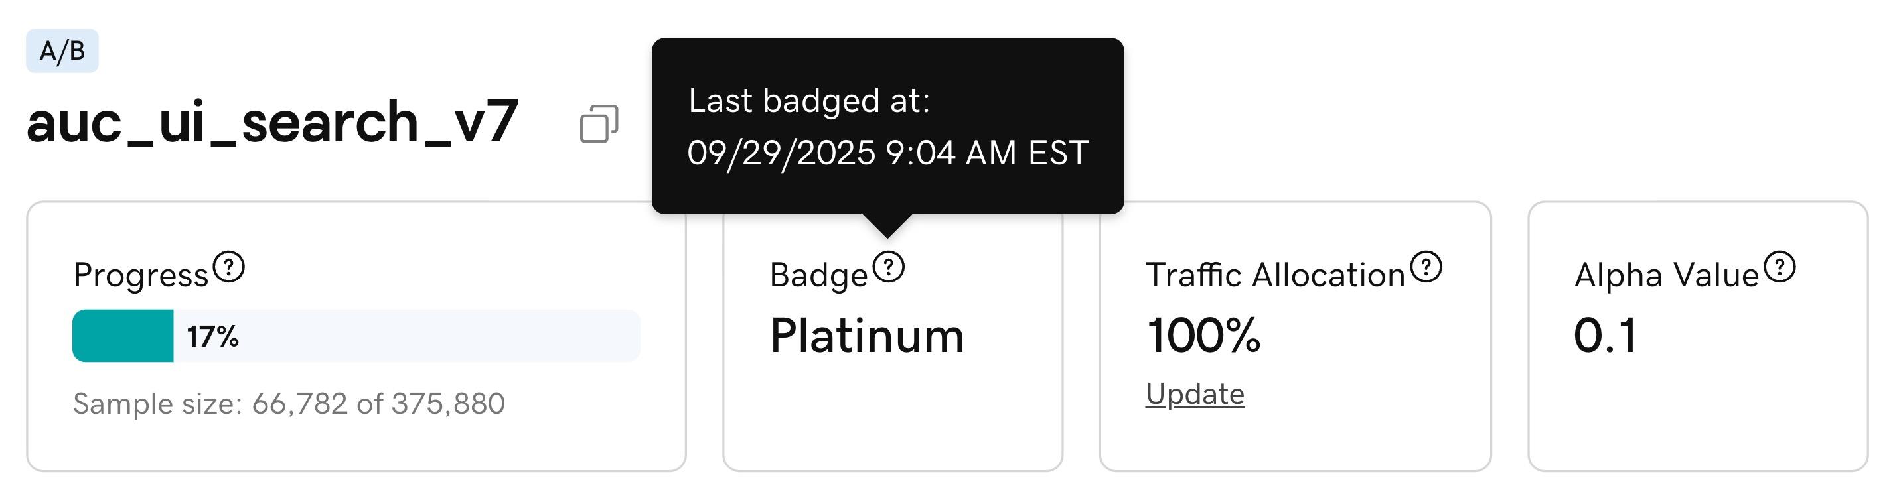Select the 0.1 alpha value
Viewport: 1897px width, 496px height.
1605,336
